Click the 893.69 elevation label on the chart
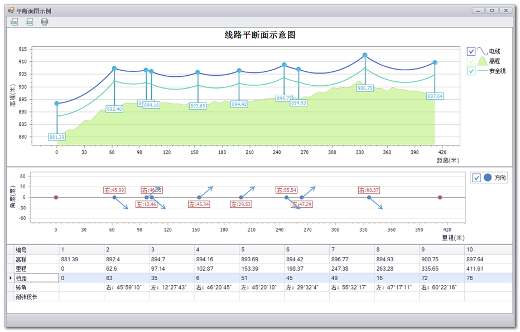Viewport: 520px width, 332px height. pyautogui.click(x=198, y=106)
